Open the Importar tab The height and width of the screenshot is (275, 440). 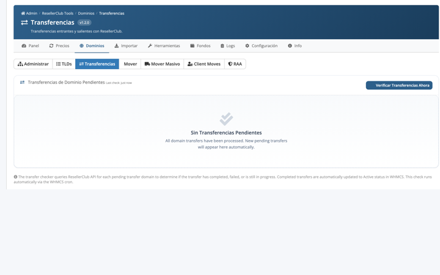point(126,46)
